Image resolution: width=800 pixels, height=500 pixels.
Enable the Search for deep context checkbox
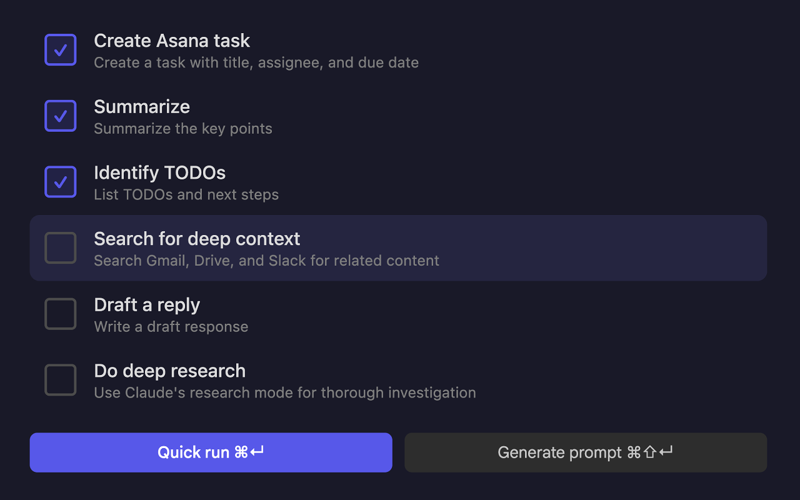tap(61, 248)
